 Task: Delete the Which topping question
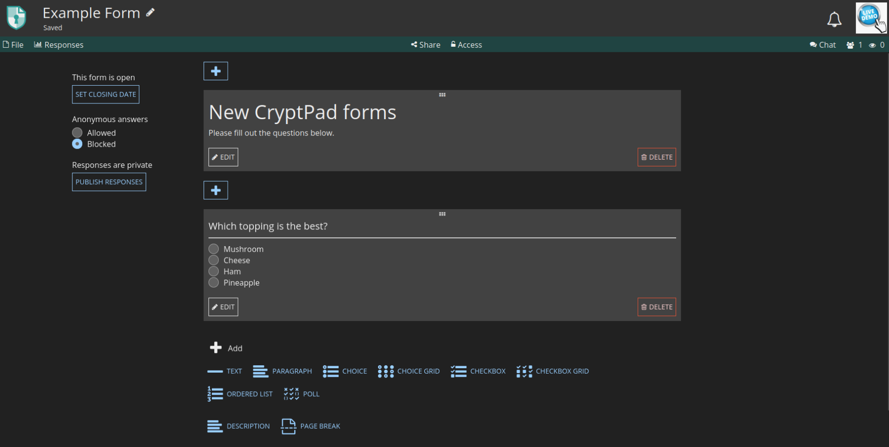pos(656,307)
